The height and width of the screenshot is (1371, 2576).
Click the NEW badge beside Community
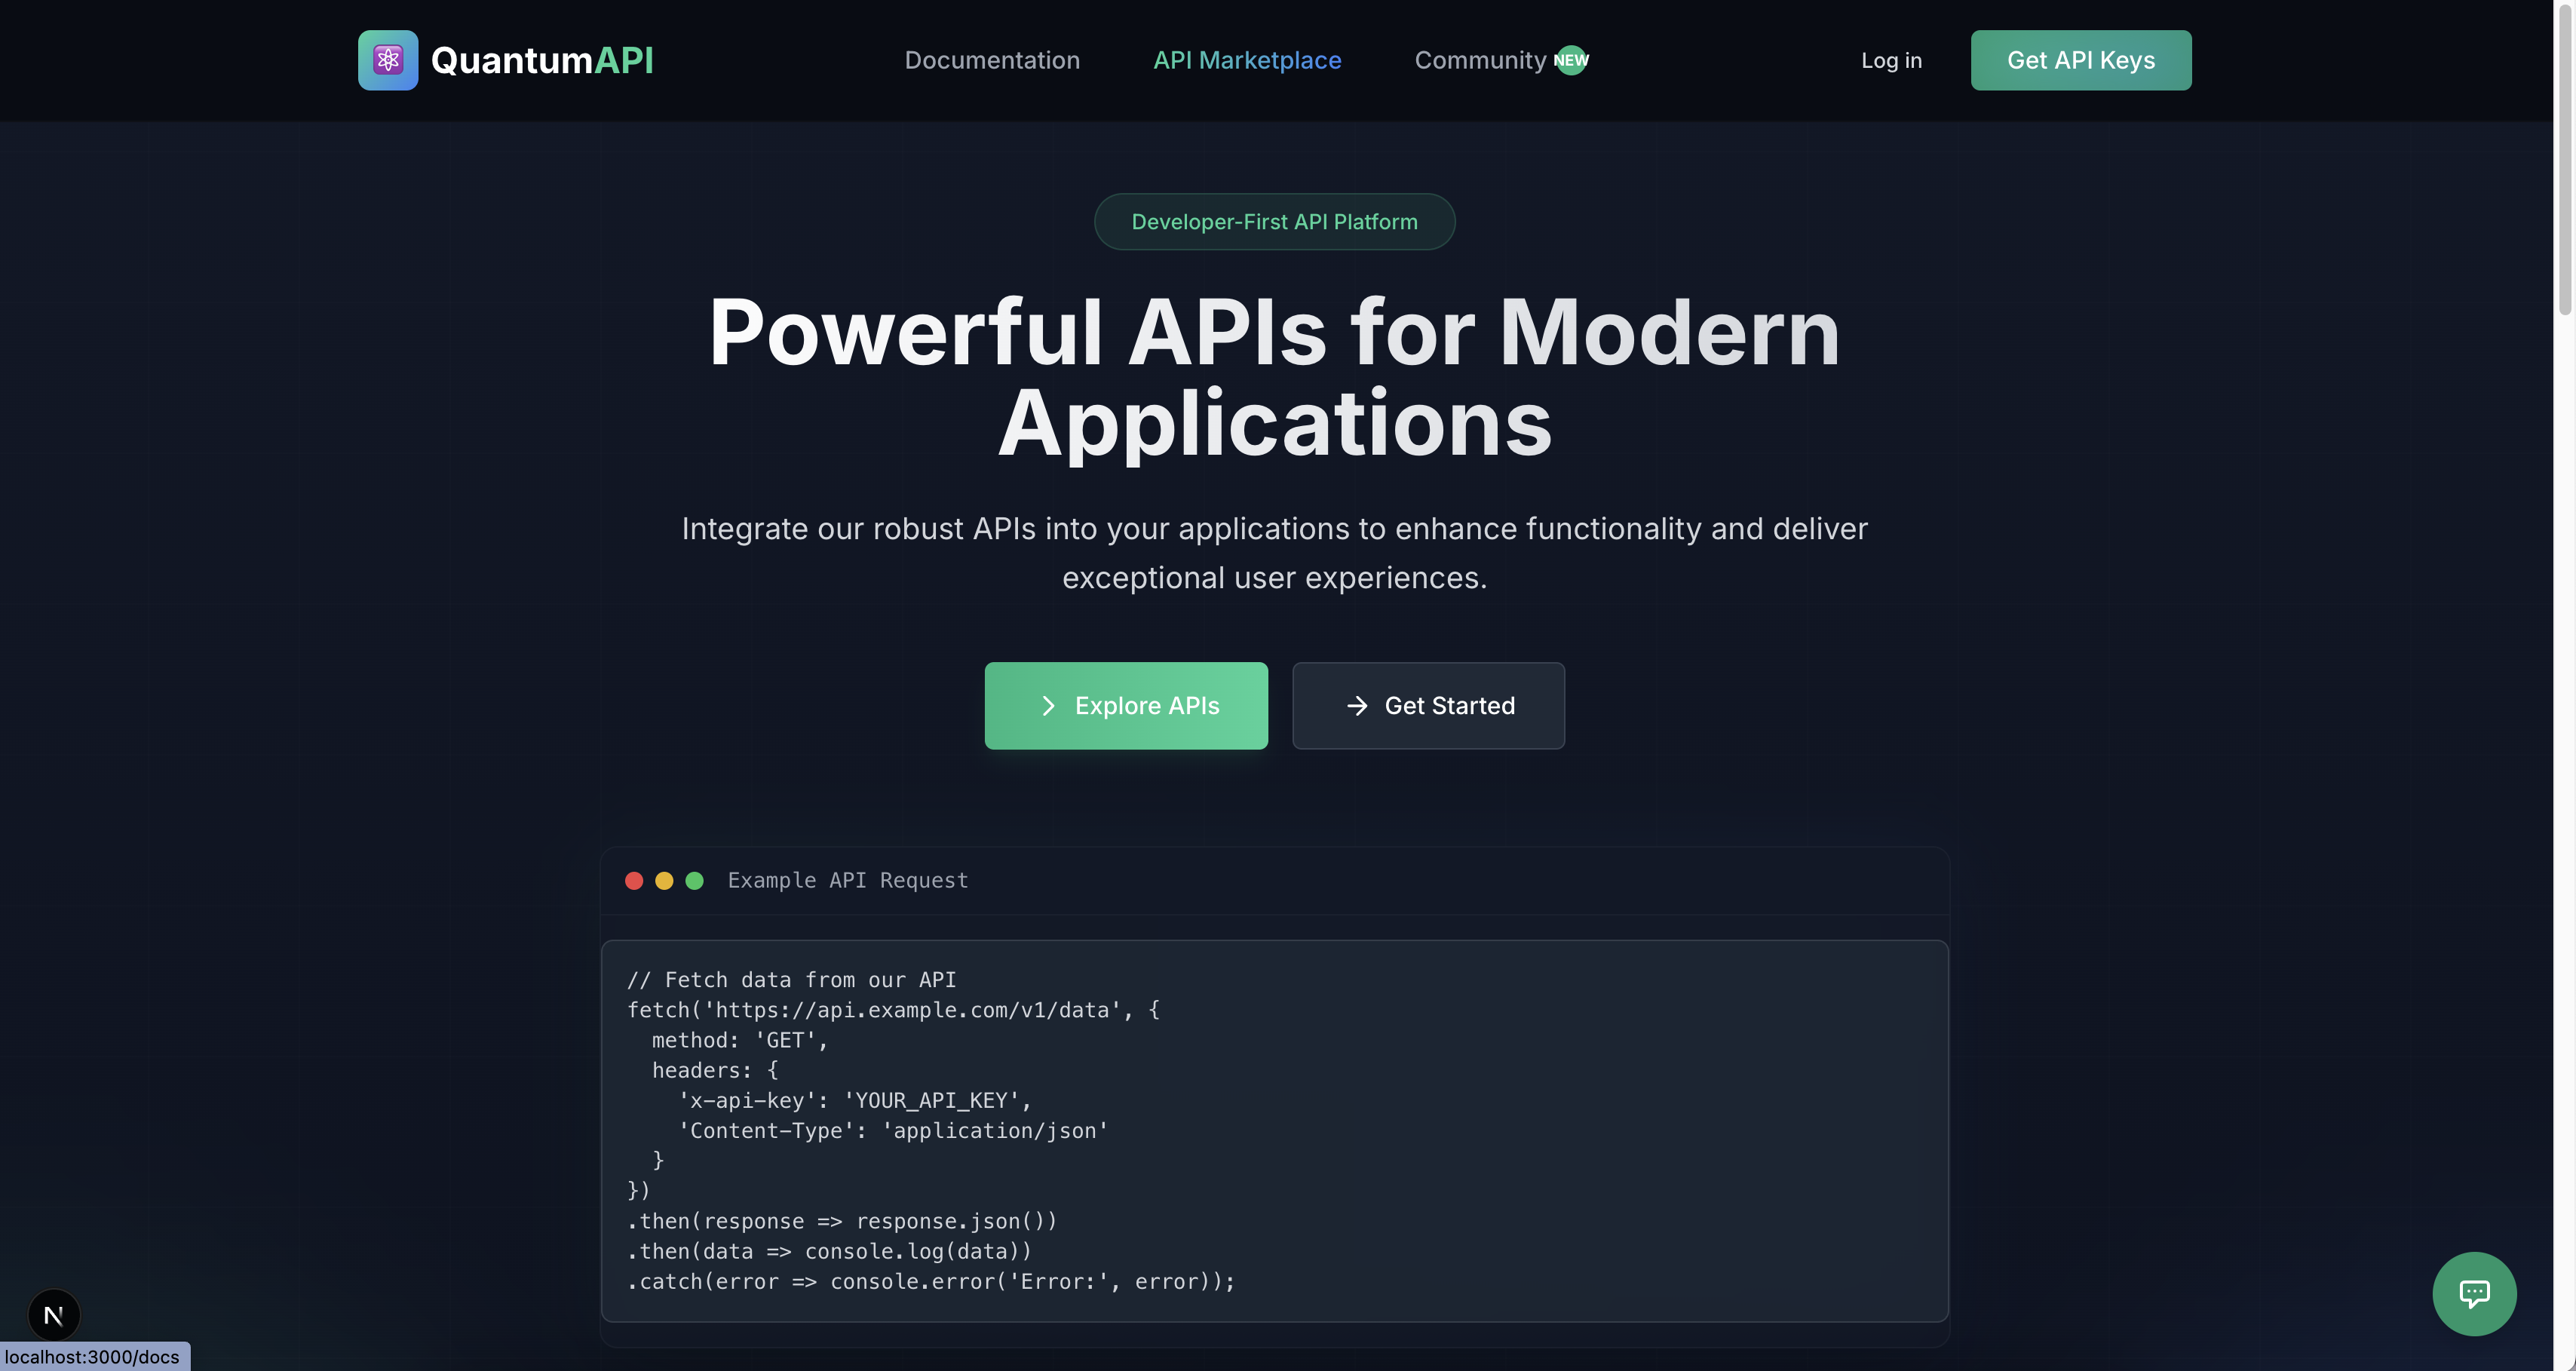pos(1571,60)
